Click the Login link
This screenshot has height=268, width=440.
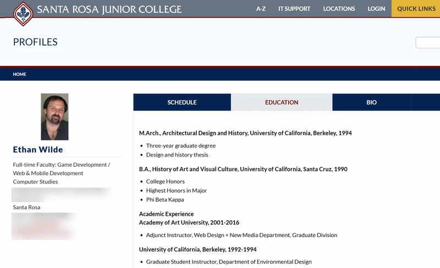(376, 9)
